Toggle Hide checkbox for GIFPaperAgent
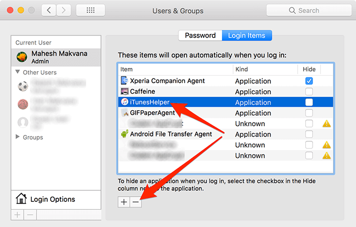Viewport: 356px width, 227px height. [309, 112]
